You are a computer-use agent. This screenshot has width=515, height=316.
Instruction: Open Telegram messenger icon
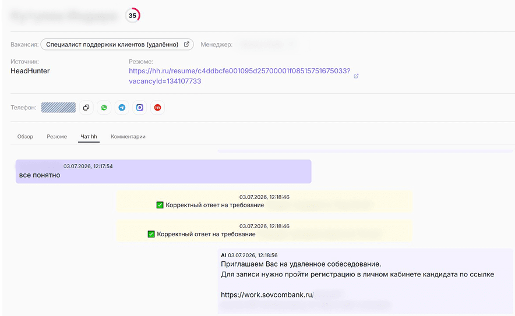[122, 108]
